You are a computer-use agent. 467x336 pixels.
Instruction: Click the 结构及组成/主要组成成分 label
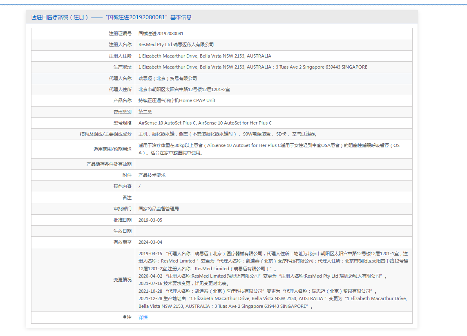tap(106, 134)
